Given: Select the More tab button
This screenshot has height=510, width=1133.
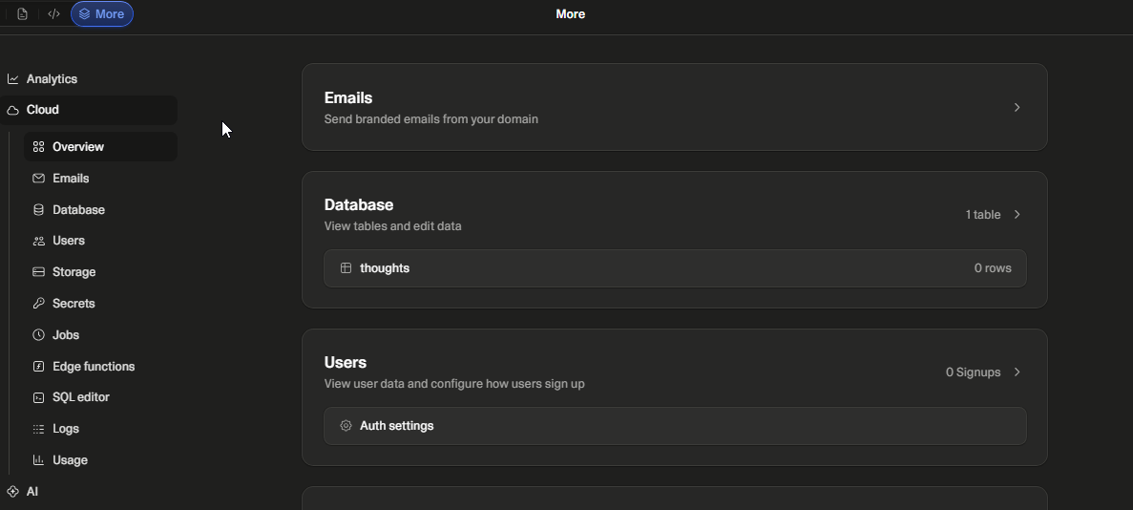Looking at the screenshot, I should coord(102,13).
